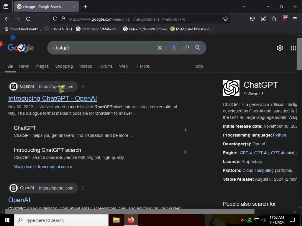This screenshot has width=302, height=226.
Task: Close the chatgpt Google Search tab
Action: (74, 7)
